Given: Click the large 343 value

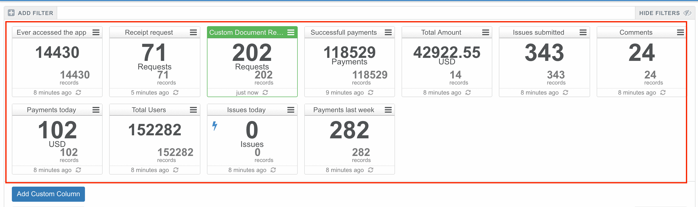Looking at the screenshot, I should pos(544,52).
